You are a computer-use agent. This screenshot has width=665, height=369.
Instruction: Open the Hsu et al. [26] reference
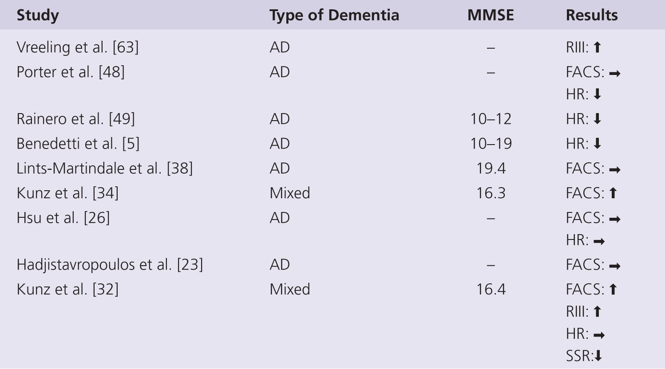[x=63, y=218]
